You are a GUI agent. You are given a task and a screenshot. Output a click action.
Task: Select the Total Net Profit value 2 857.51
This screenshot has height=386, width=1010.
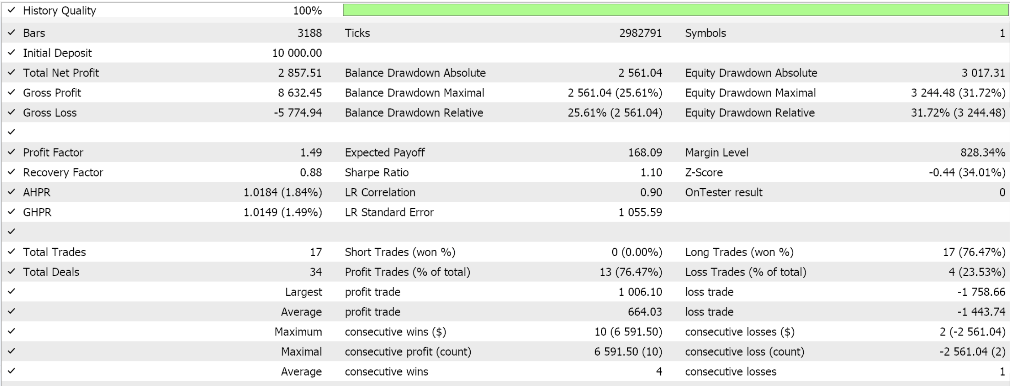[300, 73]
